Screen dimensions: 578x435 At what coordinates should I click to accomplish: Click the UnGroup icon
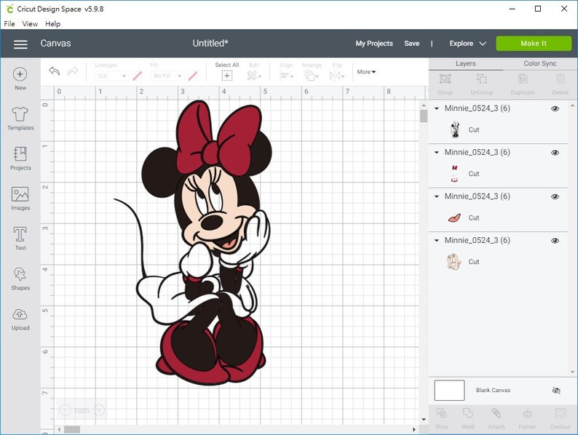point(482,79)
